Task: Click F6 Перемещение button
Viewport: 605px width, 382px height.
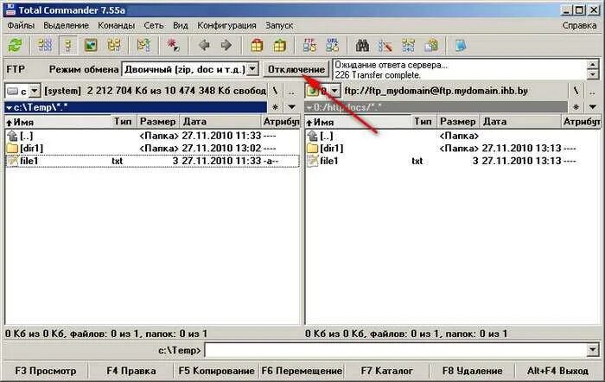Action: (302, 371)
